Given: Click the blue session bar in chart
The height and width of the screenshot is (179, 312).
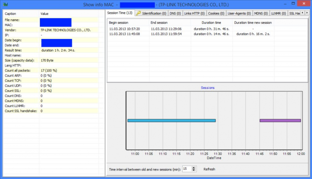Looking at the screenshot, I should coord(171,120).
